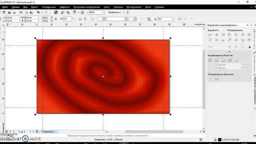Click the center X marker of the image
The width and height of the screenshot is (256, 144).
(103, 76)
